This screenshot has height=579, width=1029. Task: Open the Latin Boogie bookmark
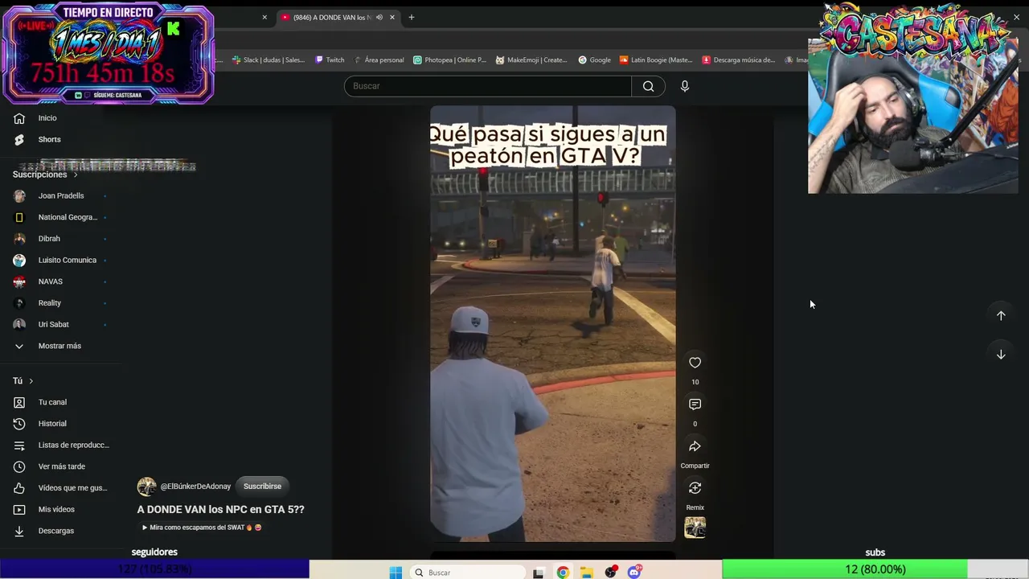coord(656,60)
